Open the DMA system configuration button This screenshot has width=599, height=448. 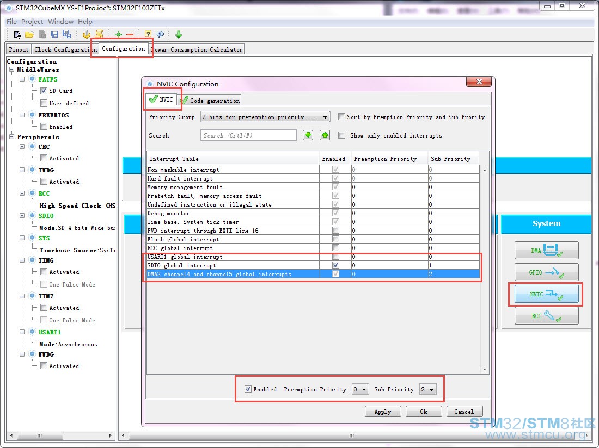[x=546, y=251]
